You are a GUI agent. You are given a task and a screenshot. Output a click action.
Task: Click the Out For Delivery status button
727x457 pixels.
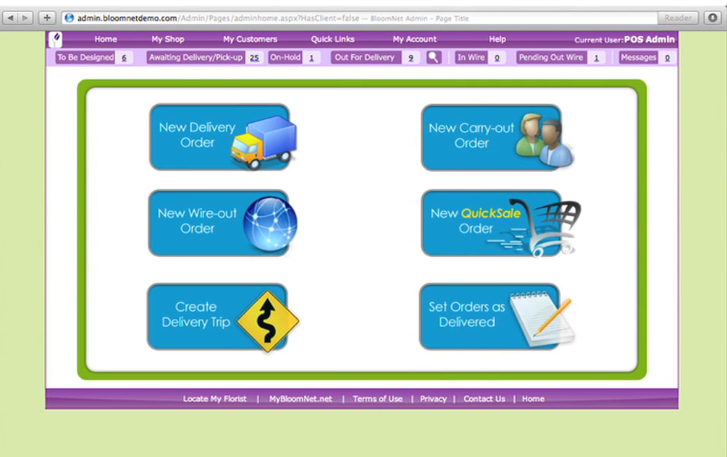366,57
